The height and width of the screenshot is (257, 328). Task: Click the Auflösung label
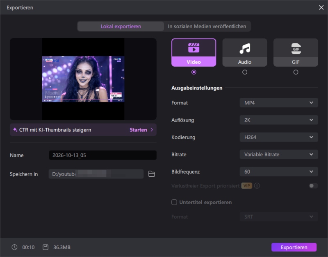182,120
